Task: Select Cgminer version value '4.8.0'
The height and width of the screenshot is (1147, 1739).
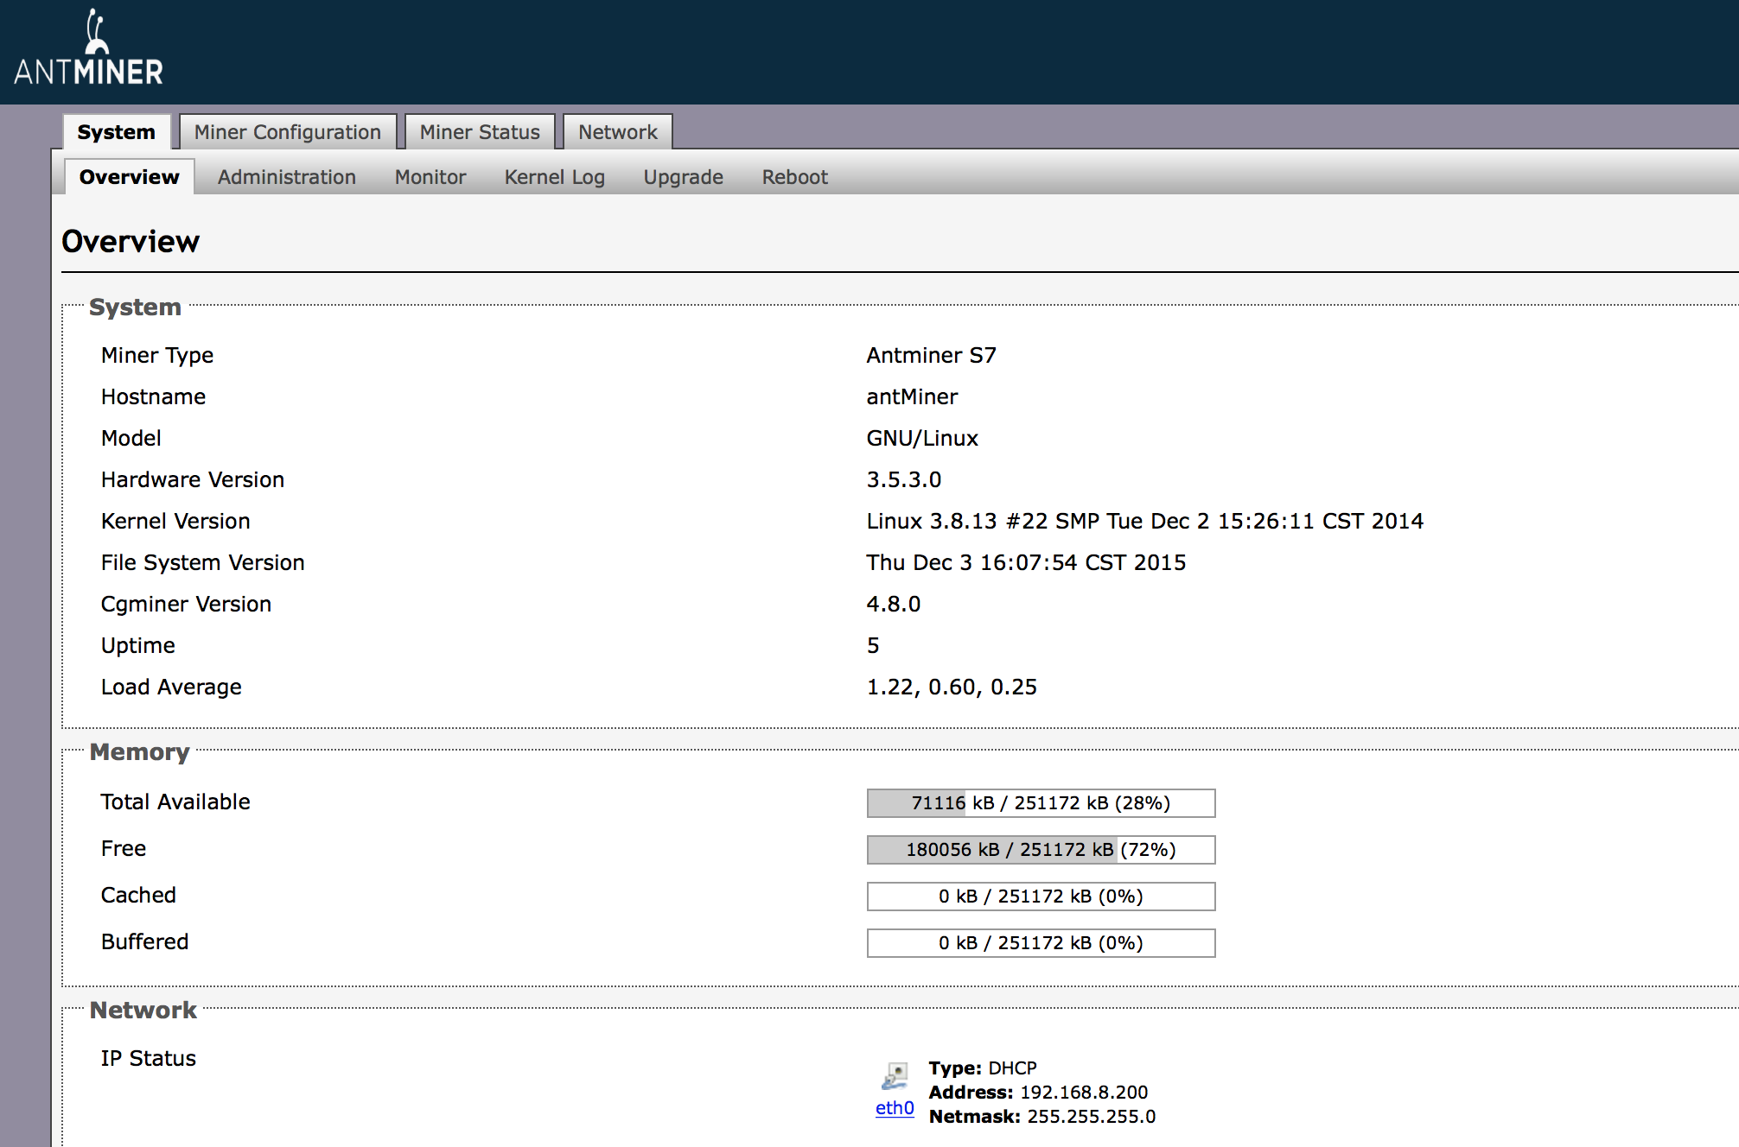Action: [894, 605]
